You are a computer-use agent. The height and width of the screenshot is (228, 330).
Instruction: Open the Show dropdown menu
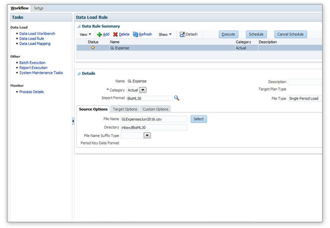click(165, 35)
